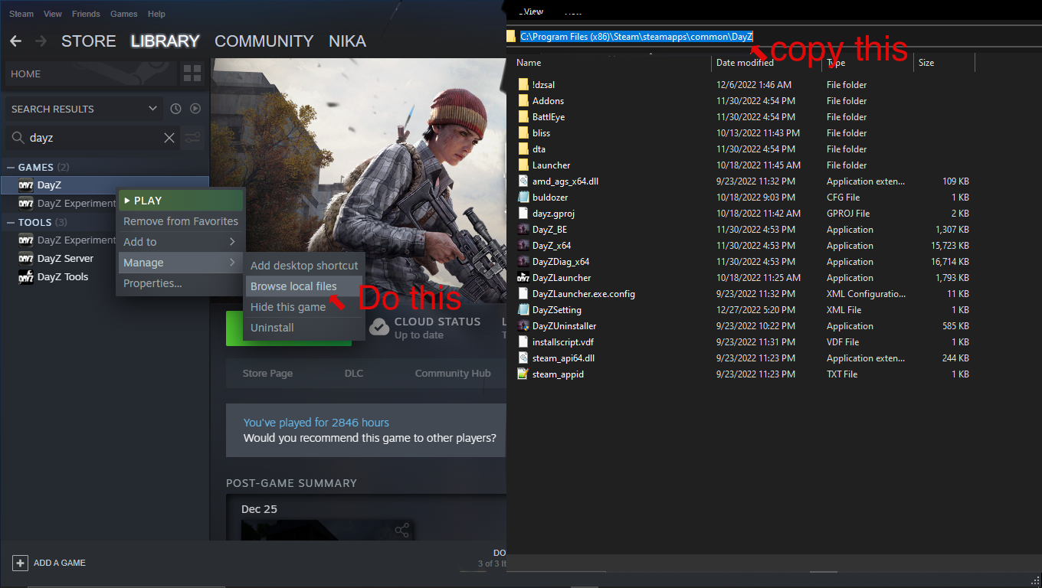The height and width of the screenshot is (588, 1042).
Task: Open the Games menu in Steam
Action: (123, 14)
